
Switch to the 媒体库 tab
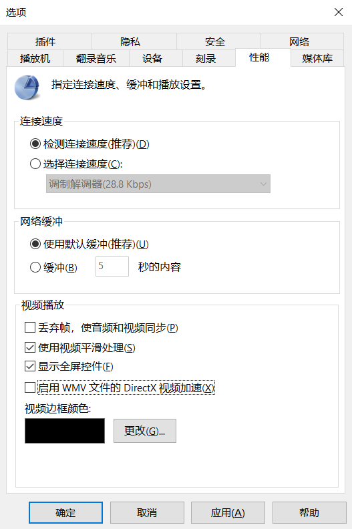pos(317,58)
